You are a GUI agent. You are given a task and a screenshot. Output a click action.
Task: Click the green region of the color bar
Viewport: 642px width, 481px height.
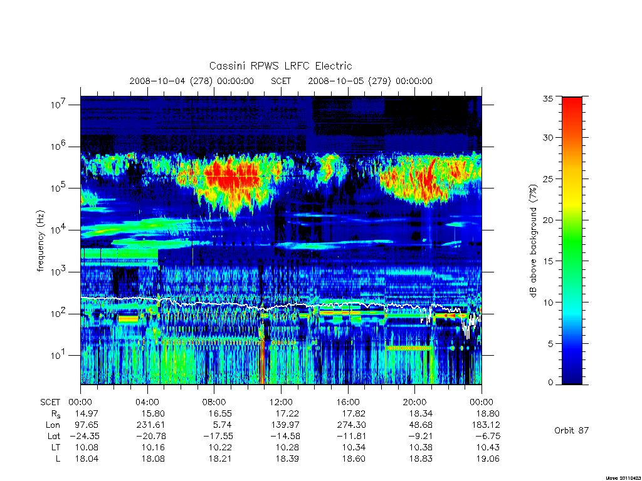tap(572, 241)
